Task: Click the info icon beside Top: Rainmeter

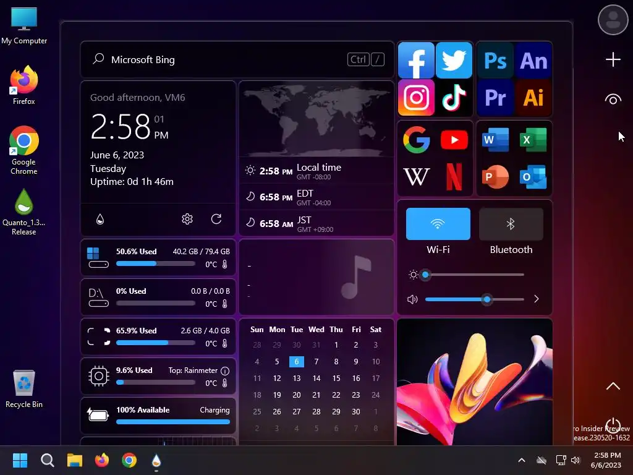Action: point(225,371)
